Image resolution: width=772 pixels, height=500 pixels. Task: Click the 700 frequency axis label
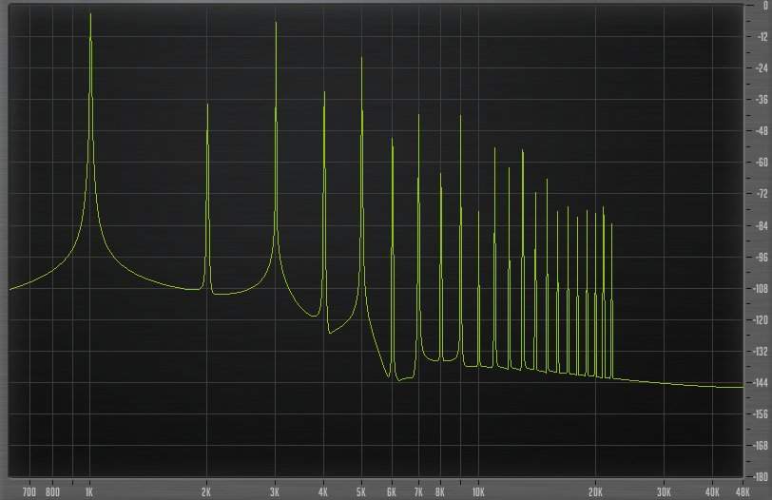coord(29,492)
